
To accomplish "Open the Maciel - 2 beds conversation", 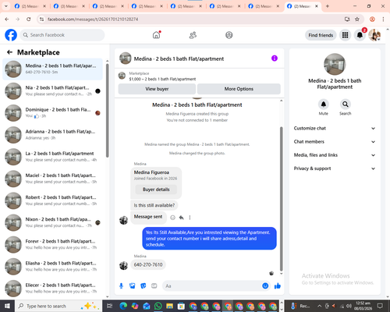I will [x=52, y=179].
